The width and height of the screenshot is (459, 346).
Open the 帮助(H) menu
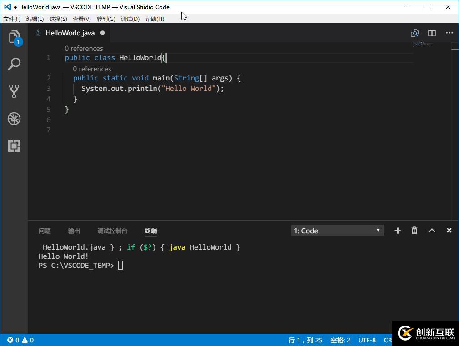[x=155, y=19]
